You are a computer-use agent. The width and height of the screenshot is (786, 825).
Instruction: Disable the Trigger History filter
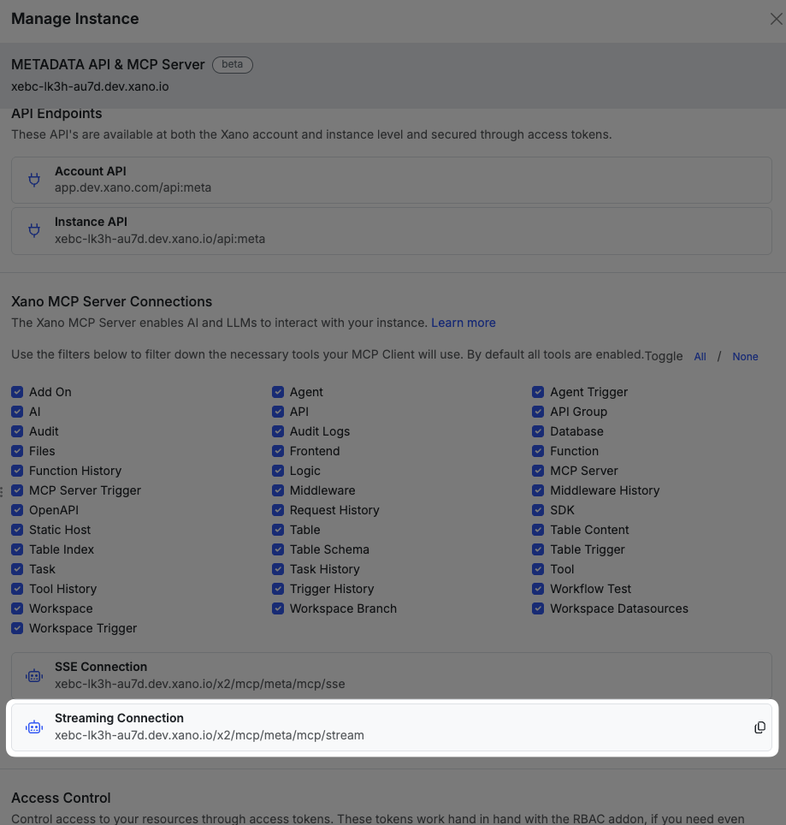pyautogui.click(x=278, y=589)
